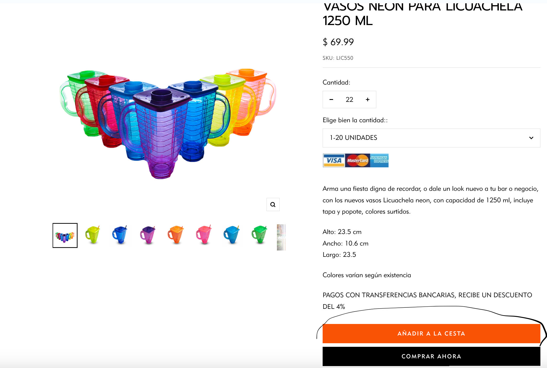Click the American Express logo
Viewport: 547px width, 368px height.
[x=379, y=160]
